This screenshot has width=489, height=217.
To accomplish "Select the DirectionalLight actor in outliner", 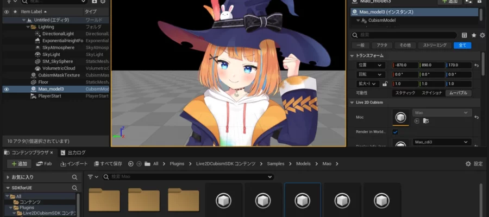I will 57,34.
